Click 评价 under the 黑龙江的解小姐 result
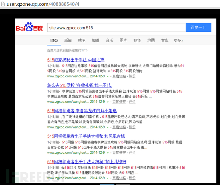Screen dimensions: 220x185 [132, 127]
